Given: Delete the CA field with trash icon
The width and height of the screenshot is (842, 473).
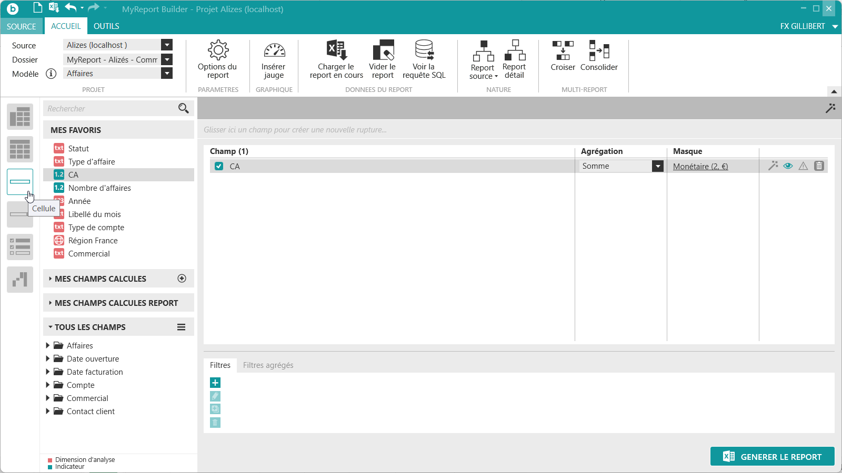Looking at the screenshot, I should (819, 166).
